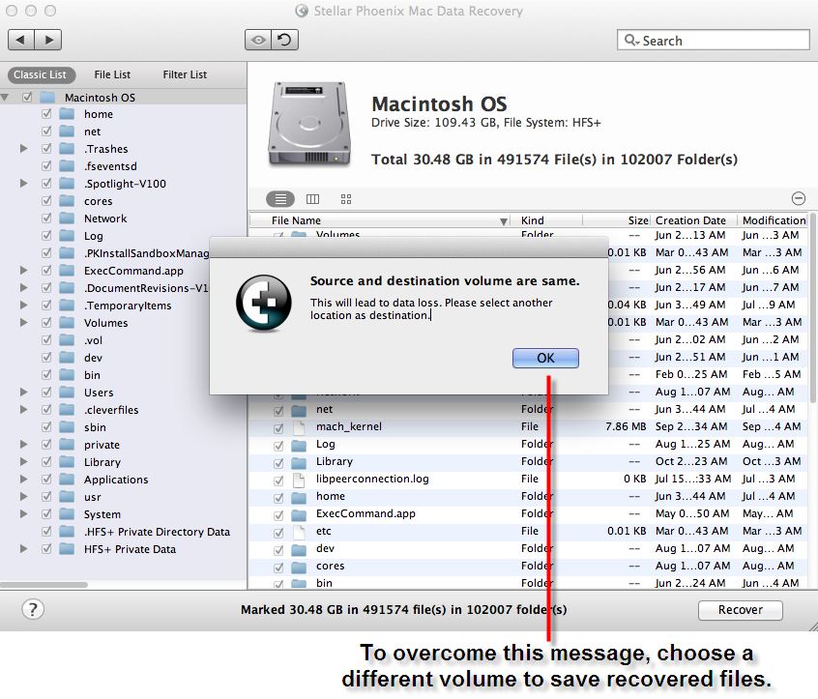
Task: Switch to the File List tab
Action: [x=112, y=74]
